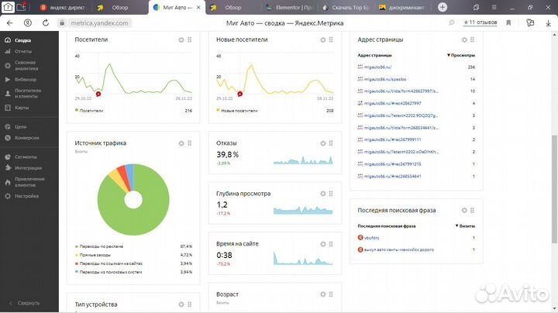Toggle the Новые посетители legend series marker
The image size is (558, 313).
[x=218, y=110]
